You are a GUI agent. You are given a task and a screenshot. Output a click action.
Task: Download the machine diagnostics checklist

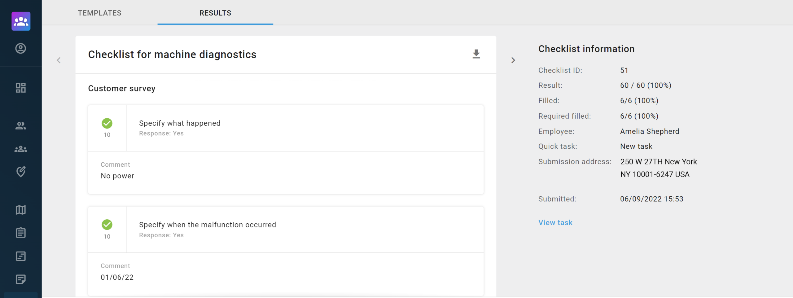pos(476,54)
